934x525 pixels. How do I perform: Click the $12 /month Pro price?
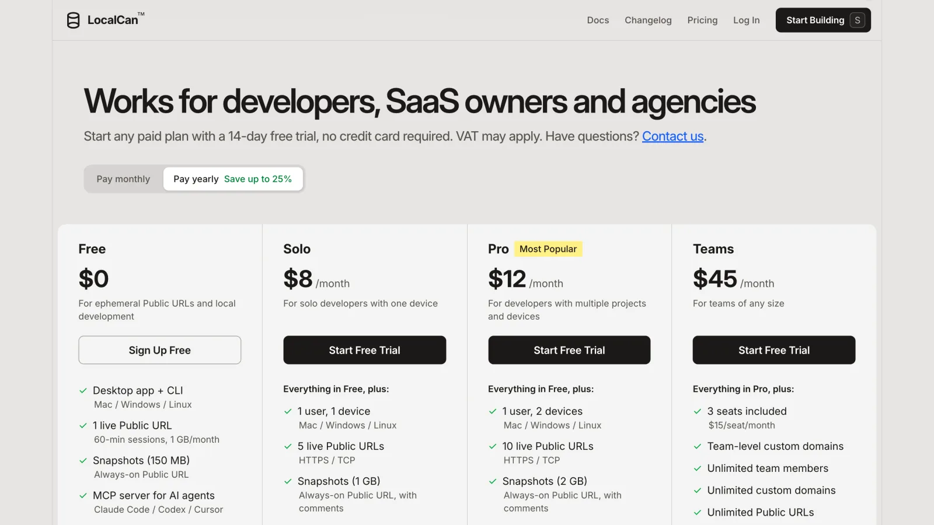point(525,279)
